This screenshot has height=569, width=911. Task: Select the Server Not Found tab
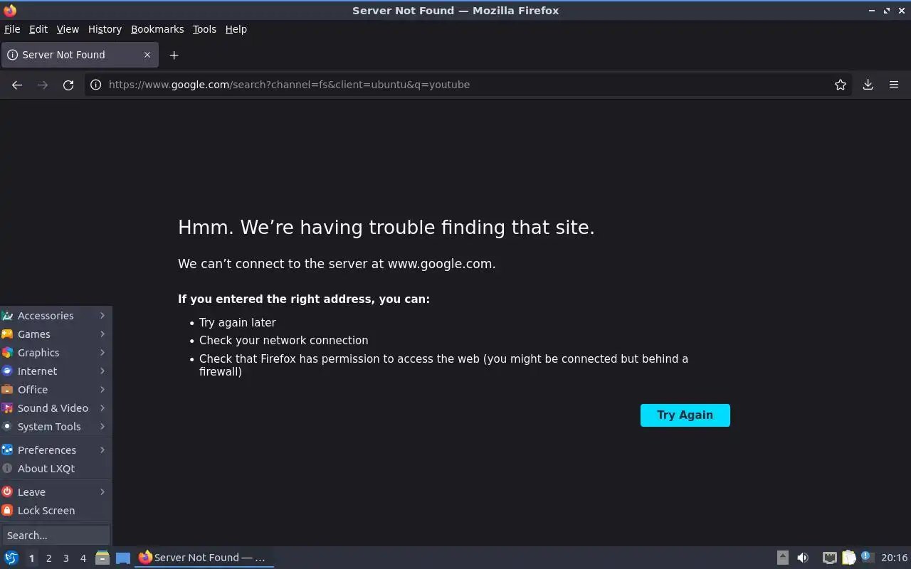tap(80, 55)
